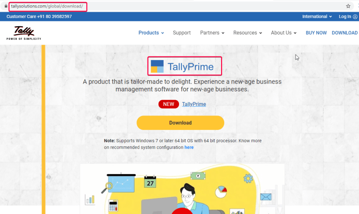The height and width of the screenshot is (214, 359).
Task: Click the padlock icon in the address bar
Action: [x=6, y=6]
